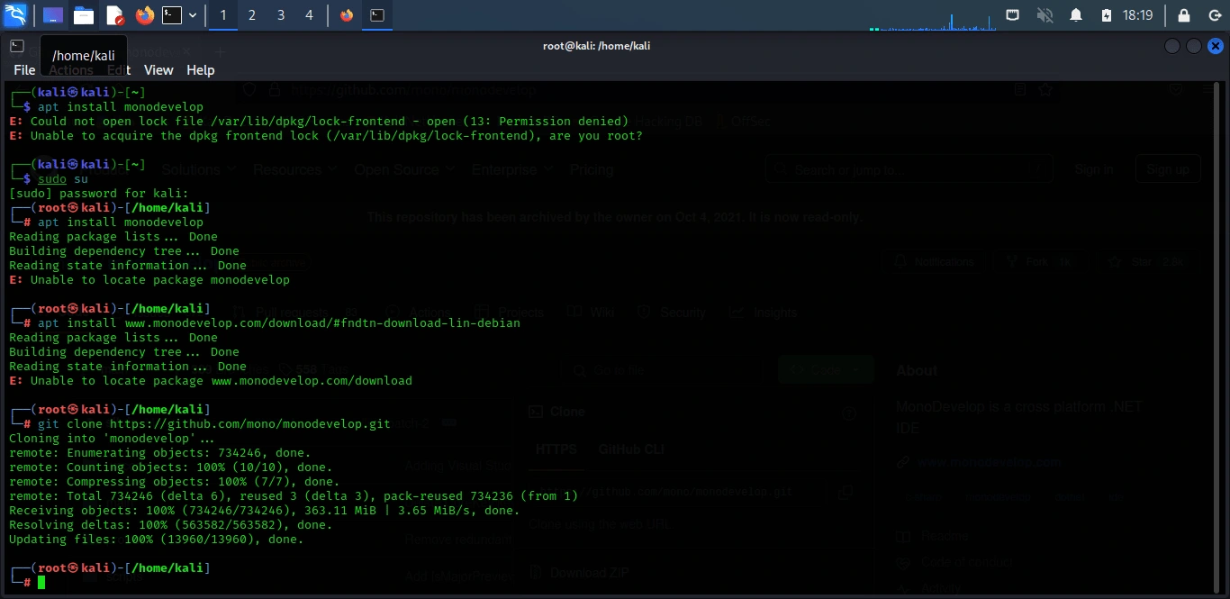Click the 'remote: Total 734246' line
1230x599 pixels.
coord(294,496)
